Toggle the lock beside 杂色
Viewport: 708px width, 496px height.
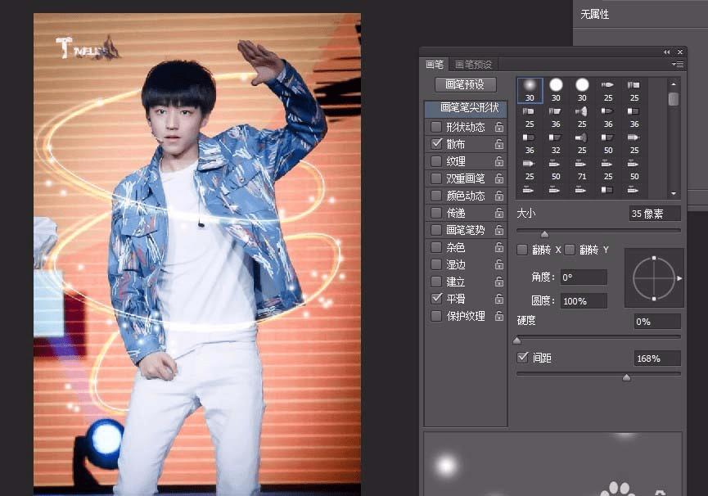tap(499, 247)
